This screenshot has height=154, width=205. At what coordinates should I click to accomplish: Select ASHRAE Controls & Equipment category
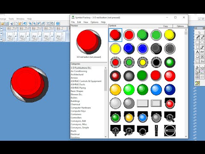click(86, 81)
